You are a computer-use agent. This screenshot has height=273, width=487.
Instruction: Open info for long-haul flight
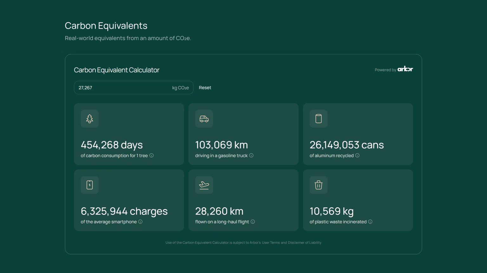[253, 222]
